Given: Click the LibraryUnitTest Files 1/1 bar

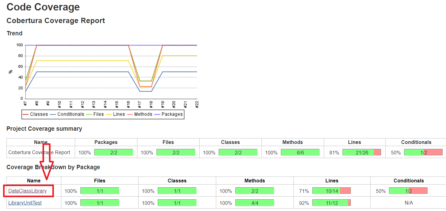Looking at the screenshot, I should (x=100, y=203).
